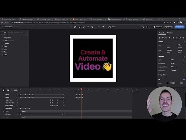This screenshot has height=140, width=186.
Task: Open the Frame Rate dropdown
Action: click(177, 63)
